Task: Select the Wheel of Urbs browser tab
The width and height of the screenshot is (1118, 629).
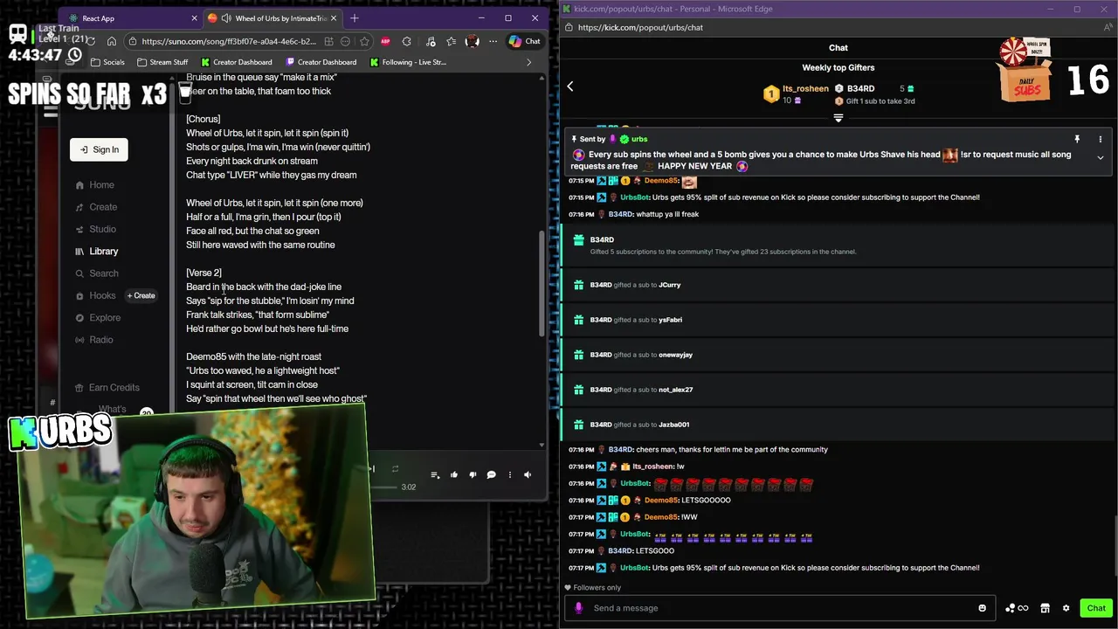Action: (x=271, y=17)
